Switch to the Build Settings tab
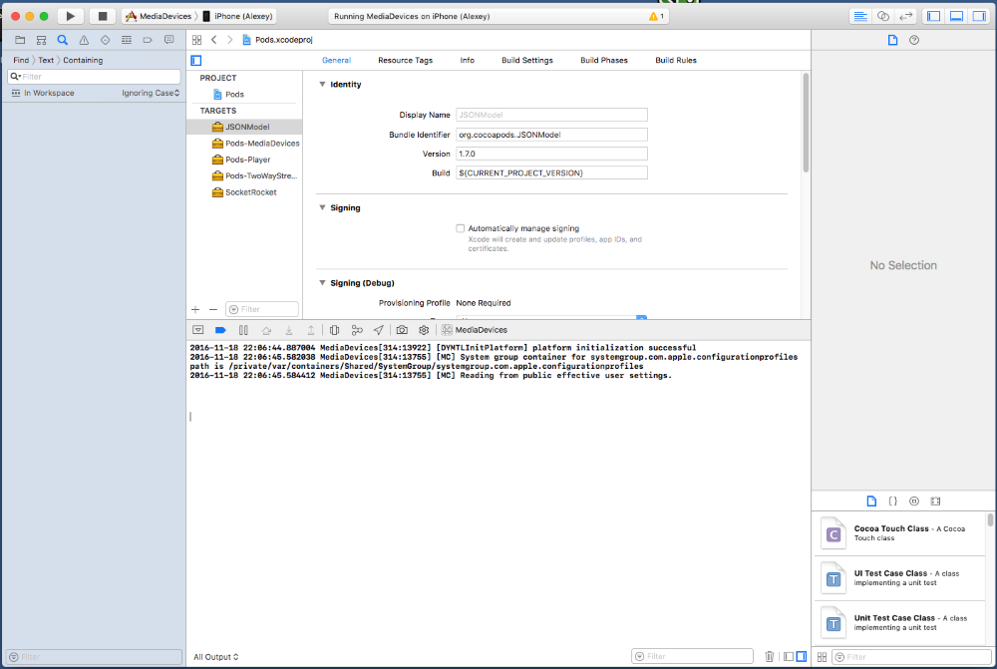This screenshot has height=669, width=997. (x=526, y=61)
